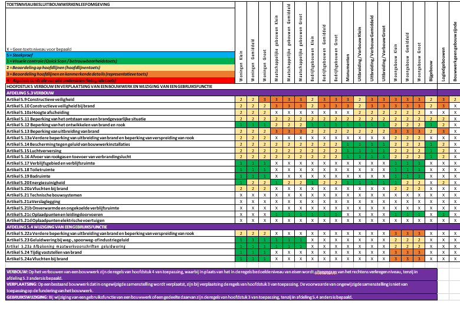Click the orange 'Beoordeling hoofdlijnen en kenmerkende details' legend
The width and height of the screenshot is (460, 314).
(118, 73)
